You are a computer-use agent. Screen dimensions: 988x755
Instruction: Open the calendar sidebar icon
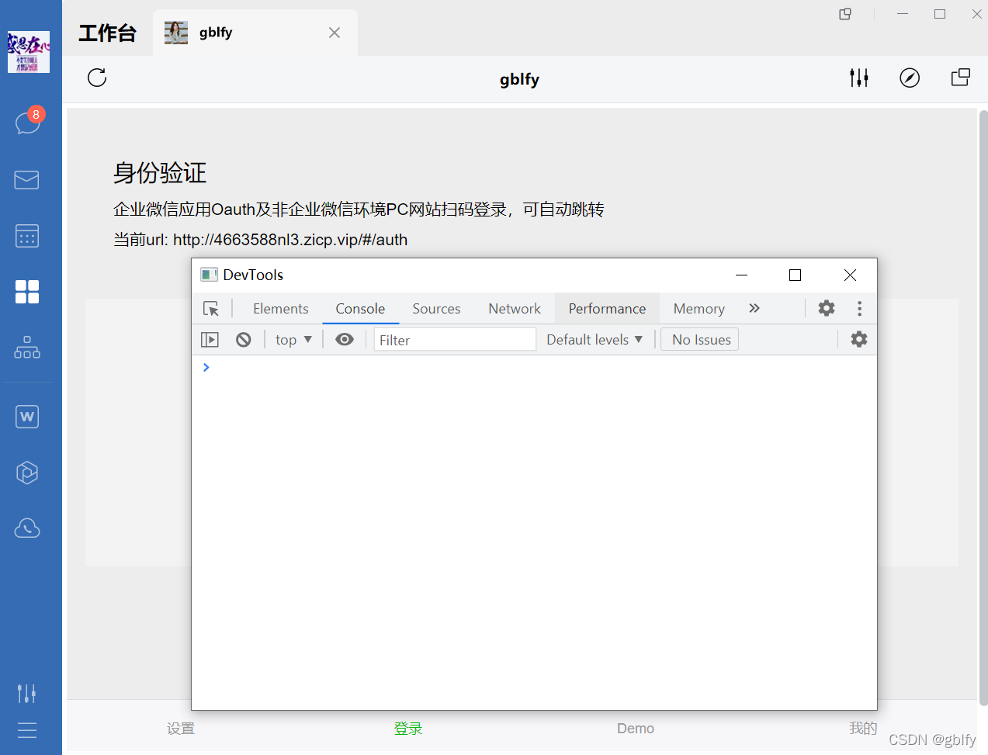pyautogui.click(x=26, y=236)
